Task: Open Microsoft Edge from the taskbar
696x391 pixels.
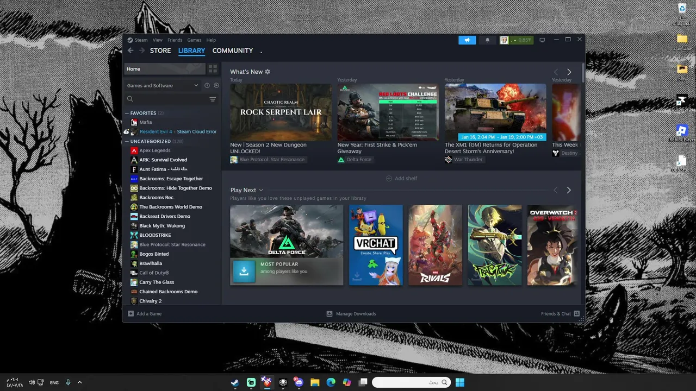Action: [331, 382]
